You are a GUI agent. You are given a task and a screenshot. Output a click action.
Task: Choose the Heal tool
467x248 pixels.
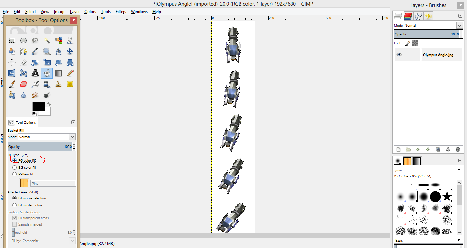(70, 84)
